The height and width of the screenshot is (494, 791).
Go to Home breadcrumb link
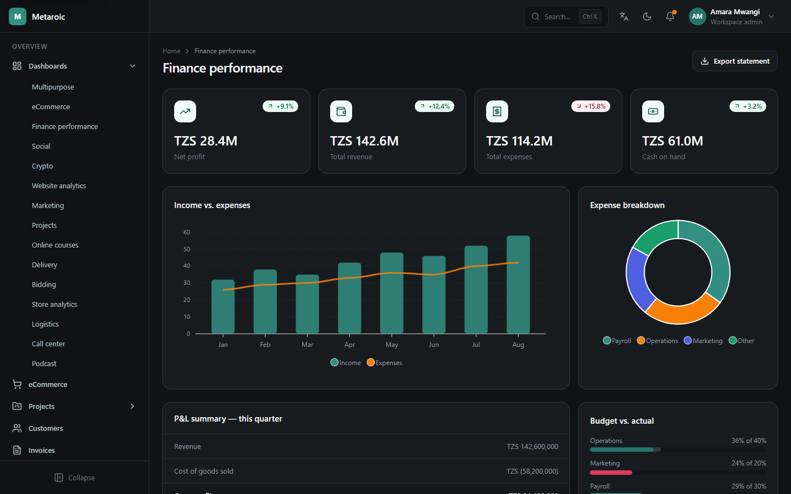[171, 51]
